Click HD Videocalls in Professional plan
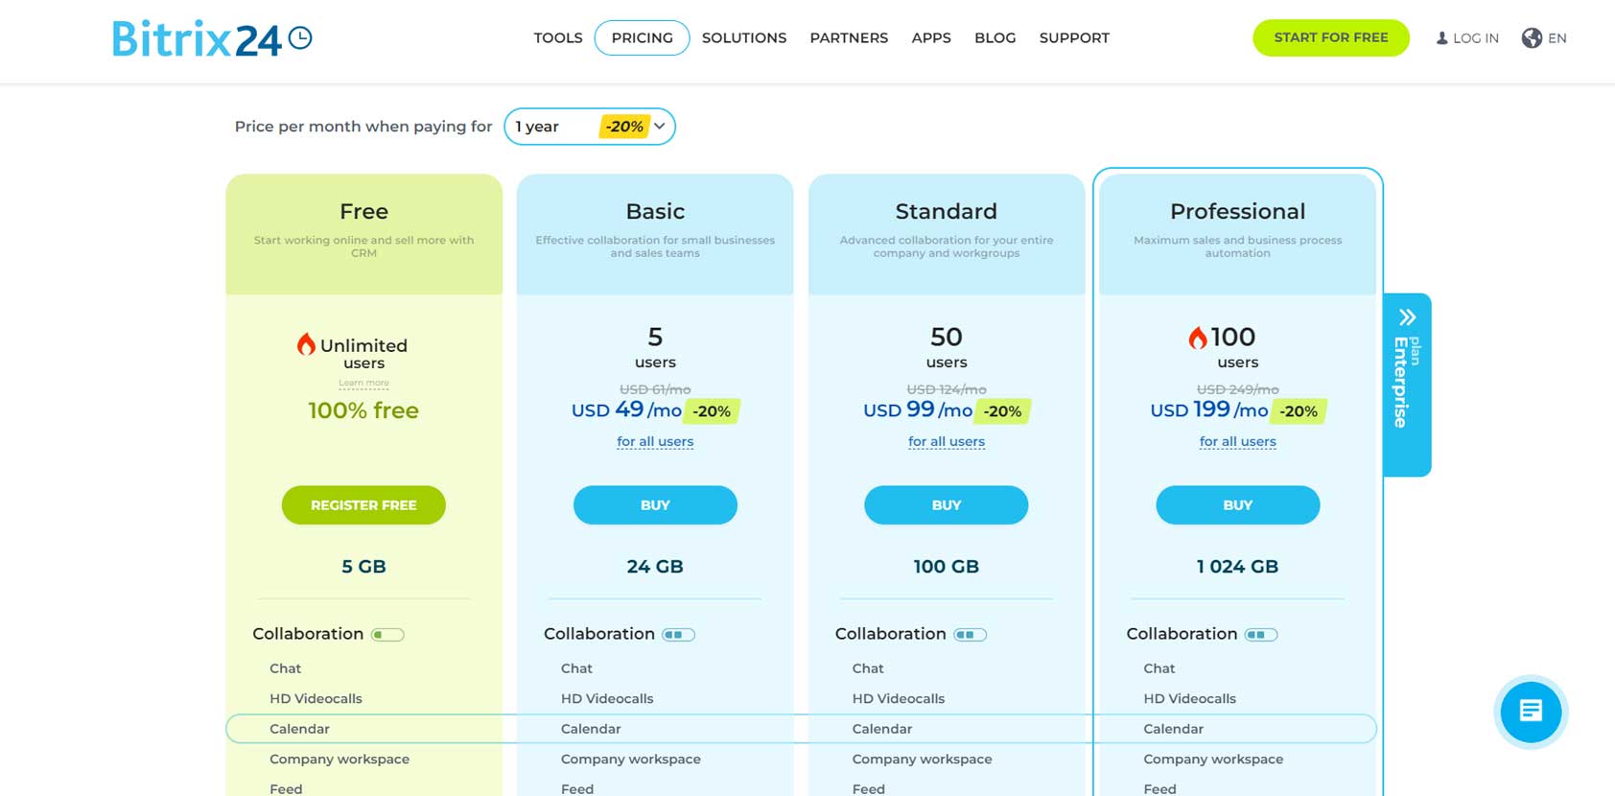 (1189, 699)
